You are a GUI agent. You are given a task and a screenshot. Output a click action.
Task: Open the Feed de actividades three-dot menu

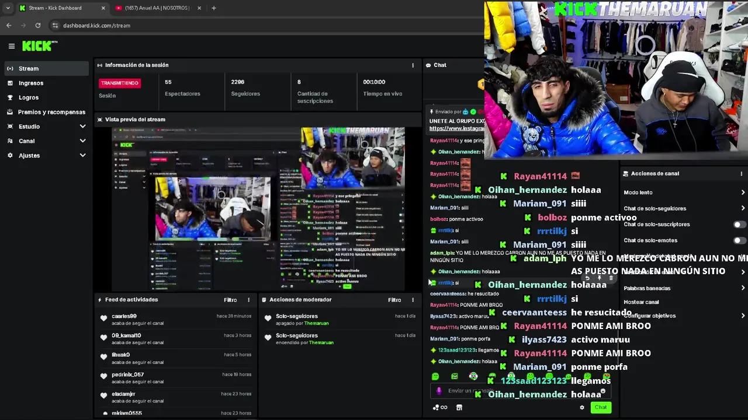click(x=248, y=300)
